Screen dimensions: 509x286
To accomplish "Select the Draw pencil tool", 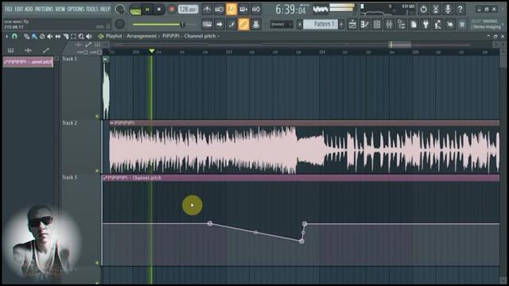I will (x=26, y=37).
